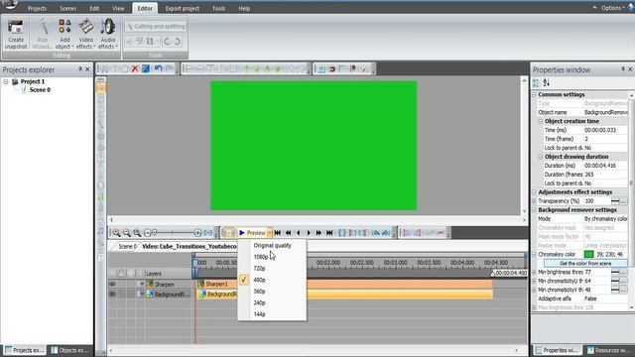Image resolution: width=635 pixels, height=357 pixels.
Task: Collapse Object creation time group
Action: point(540,121)
